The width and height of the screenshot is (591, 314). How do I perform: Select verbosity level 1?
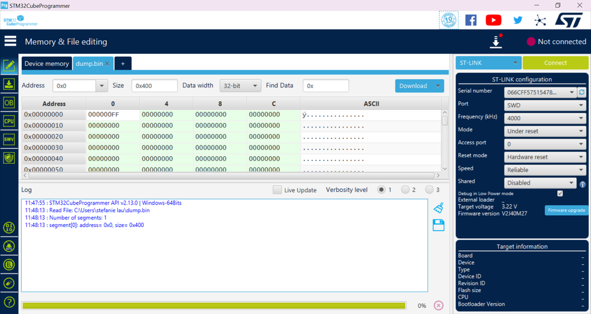tap(382, 190)
